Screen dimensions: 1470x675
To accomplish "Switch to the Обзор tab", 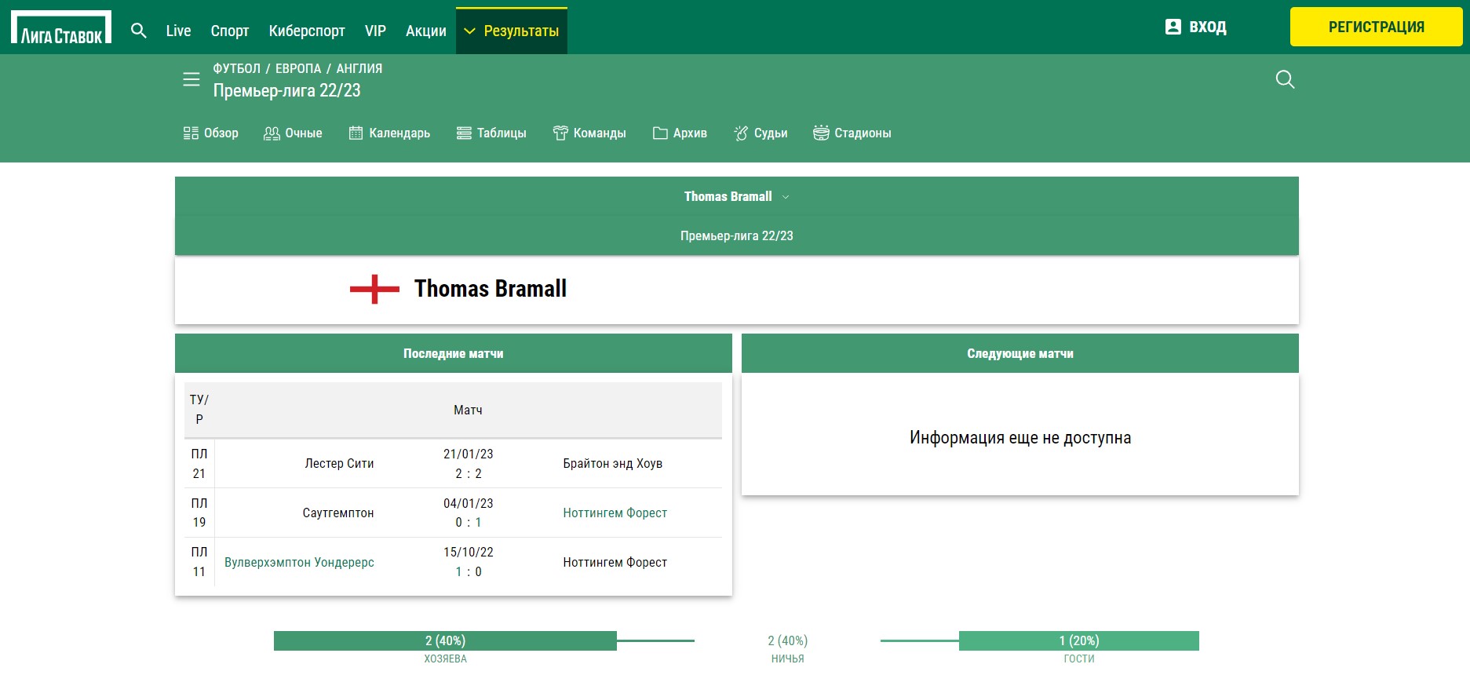I will 211,133.
